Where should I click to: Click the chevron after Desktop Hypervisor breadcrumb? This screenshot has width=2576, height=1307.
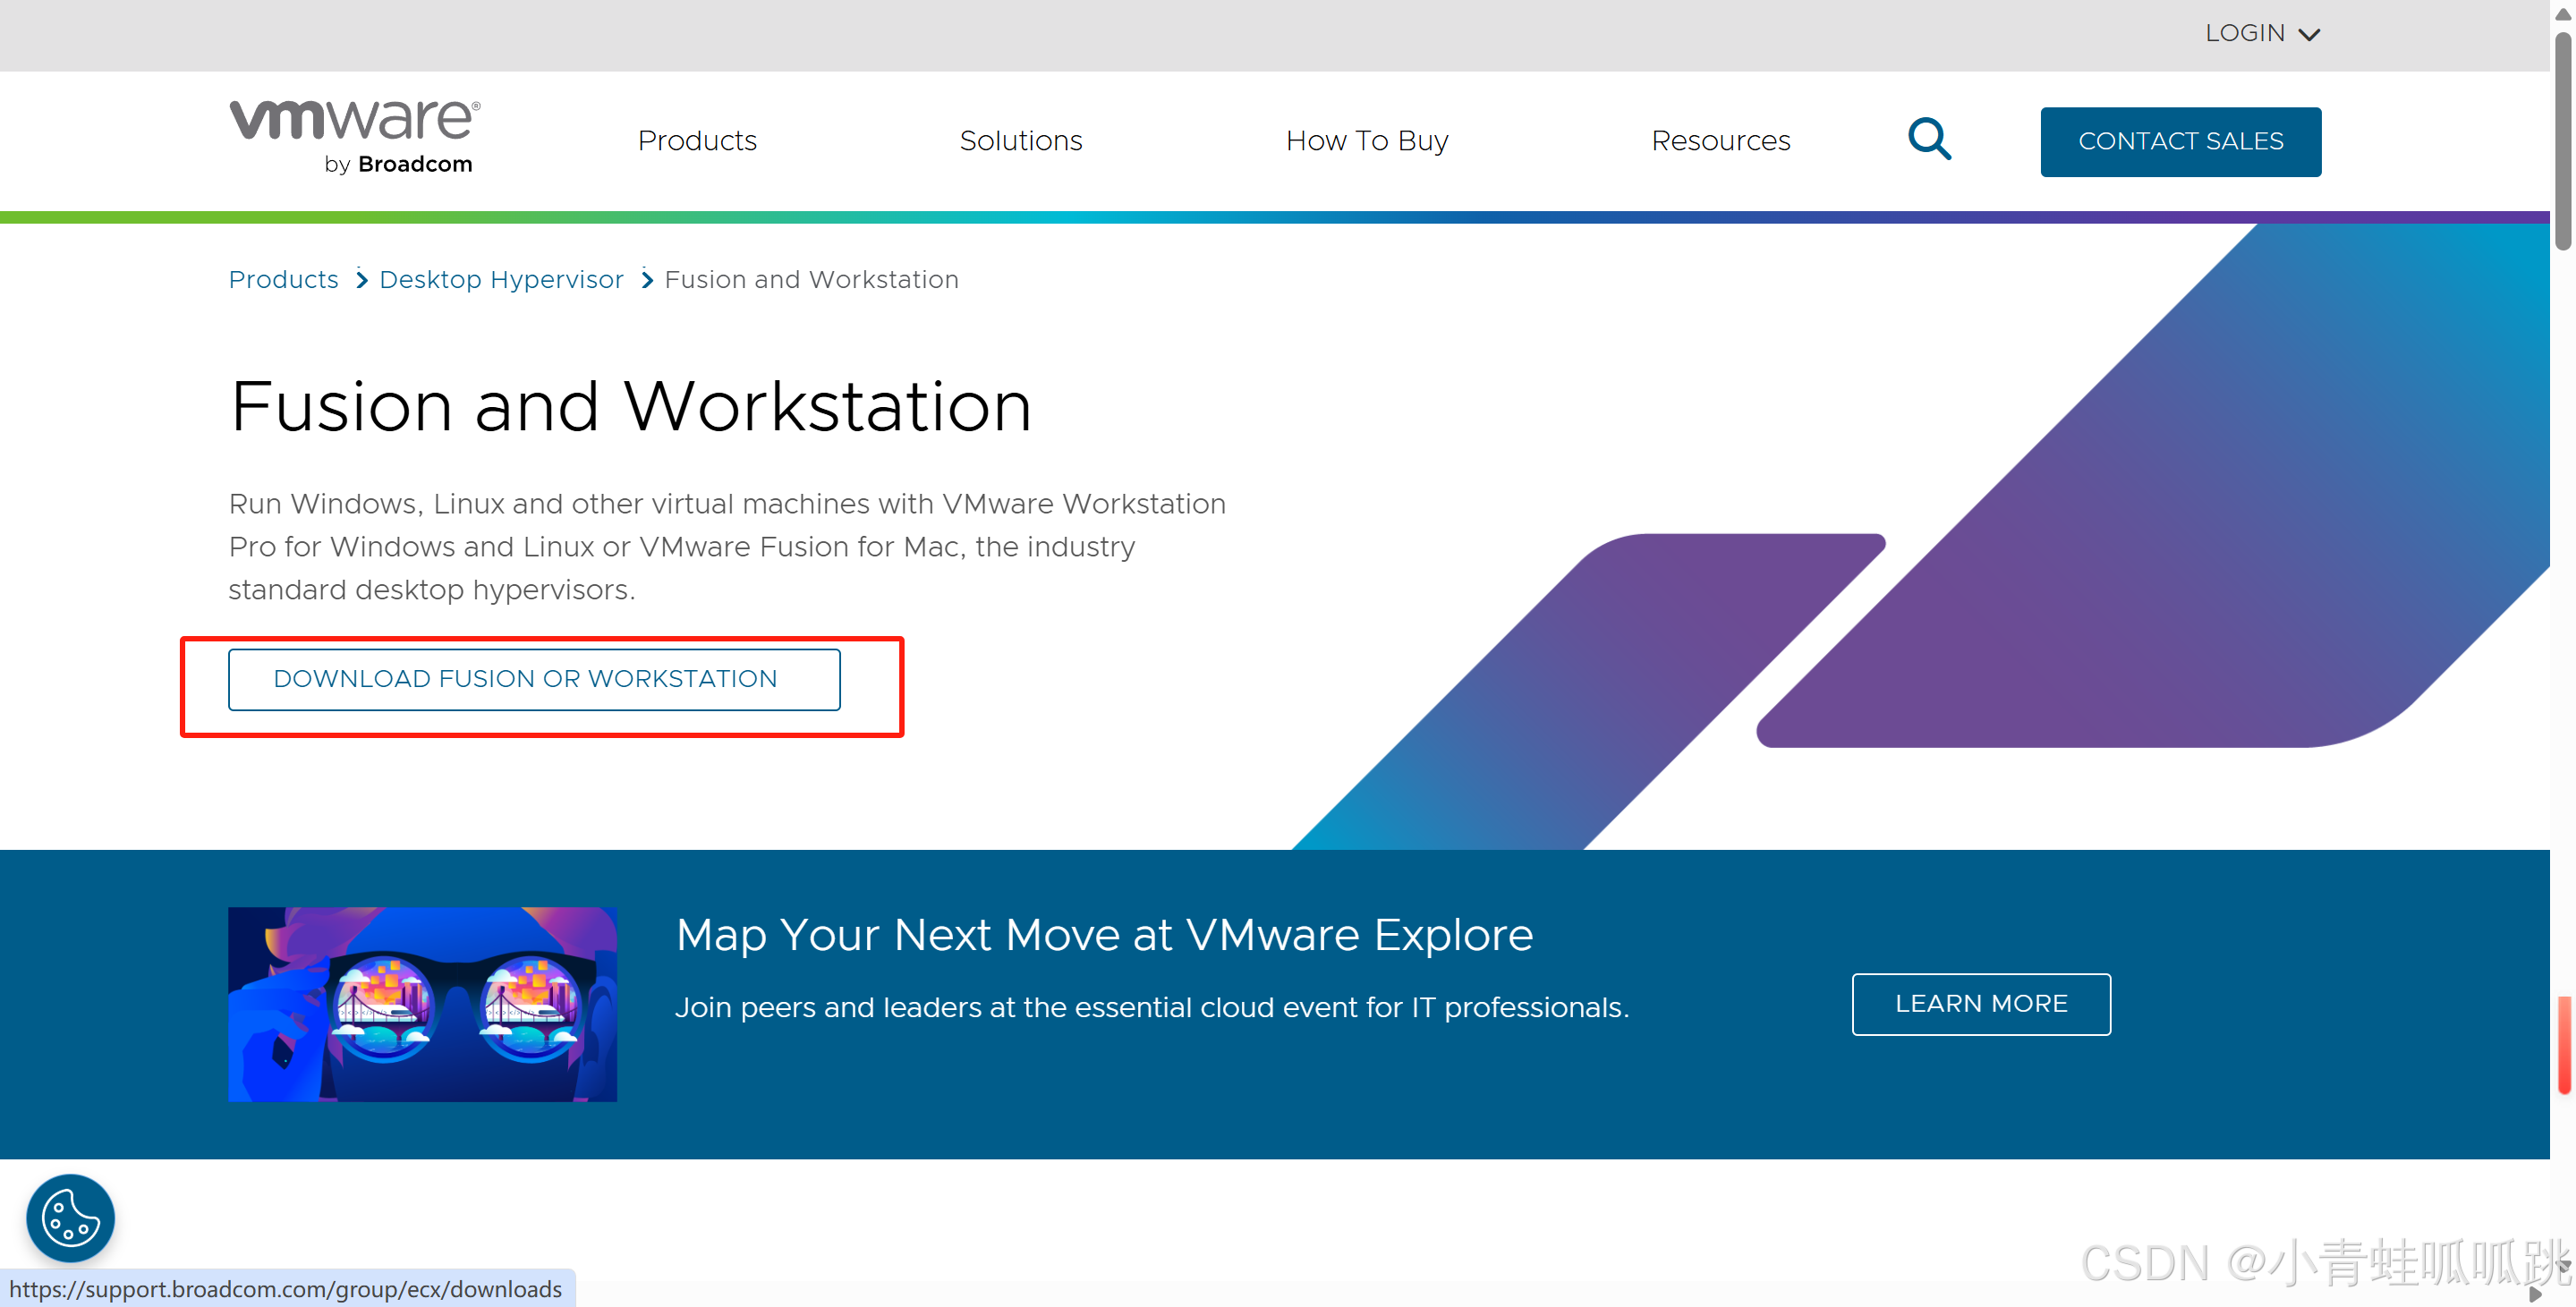click(646, 280)
